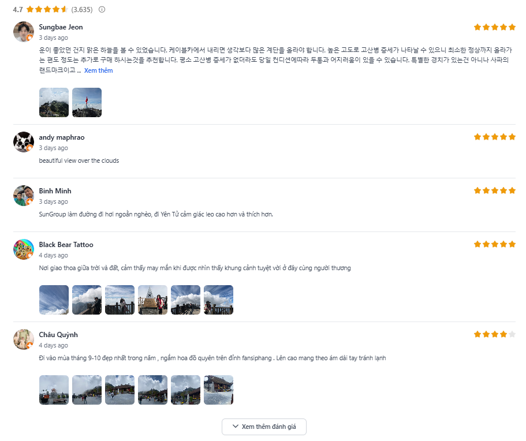Screen dimensions: 526x441
Task: Open Sungbae Jeon's first mountain photo
Action: [x=54, y=102]
